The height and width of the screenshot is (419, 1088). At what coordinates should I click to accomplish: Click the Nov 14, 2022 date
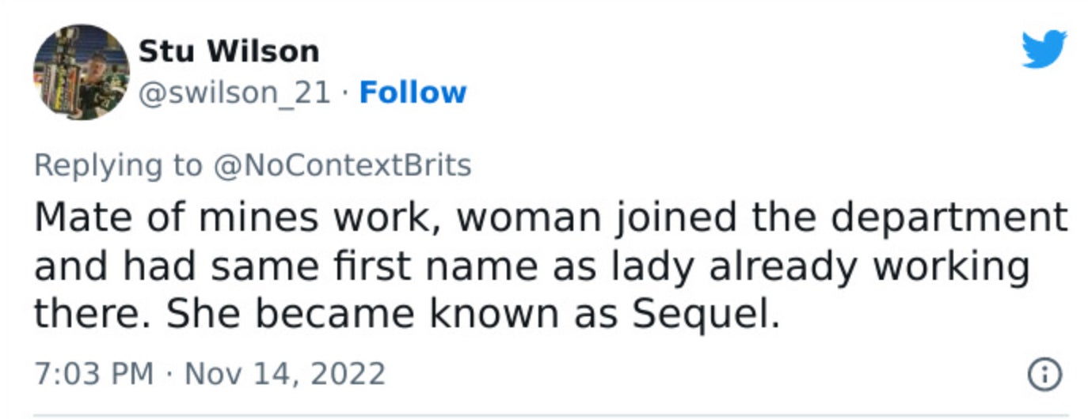pos(285,373)
